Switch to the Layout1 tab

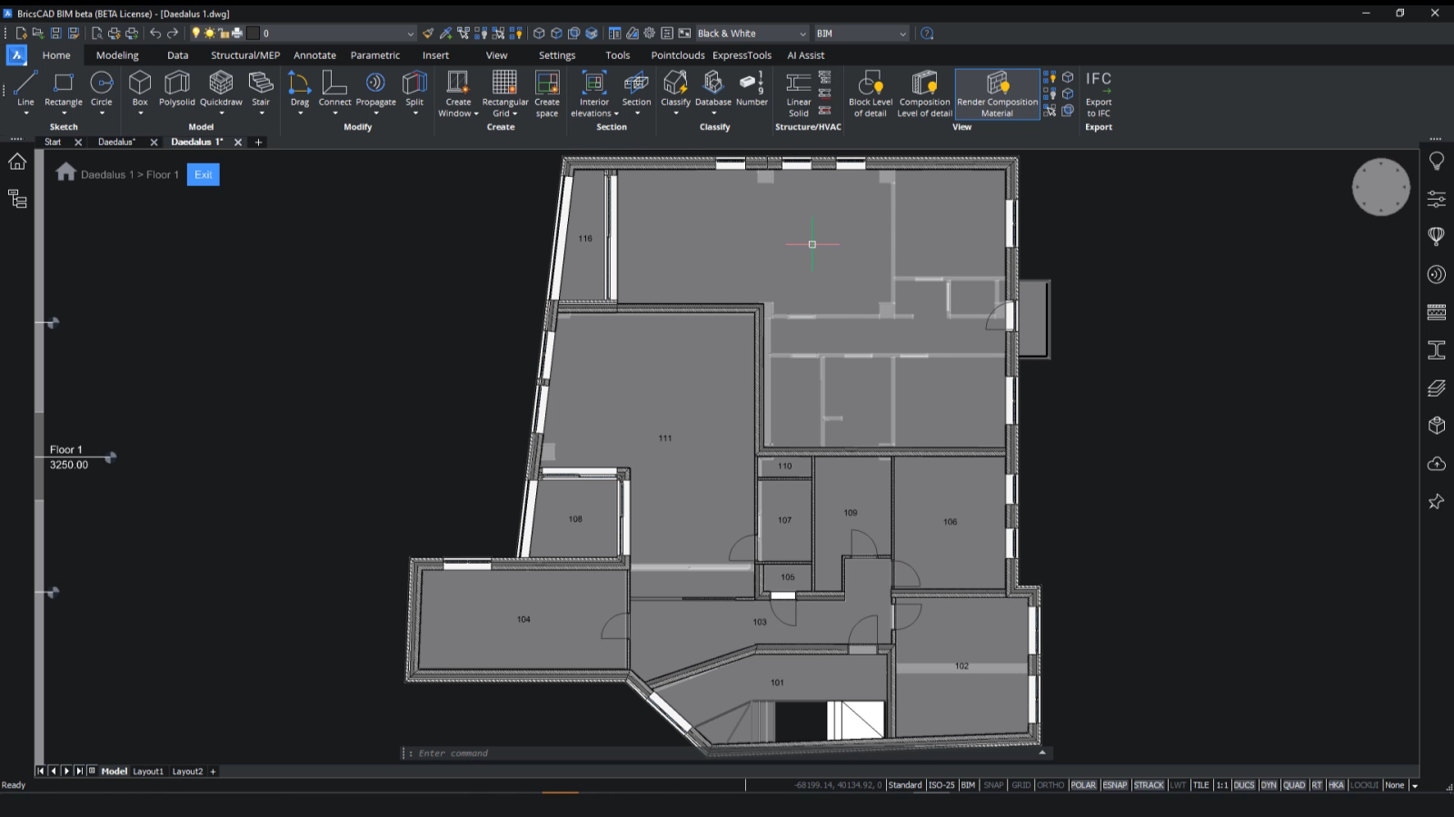pyautogui.click(x=147, y=771)
